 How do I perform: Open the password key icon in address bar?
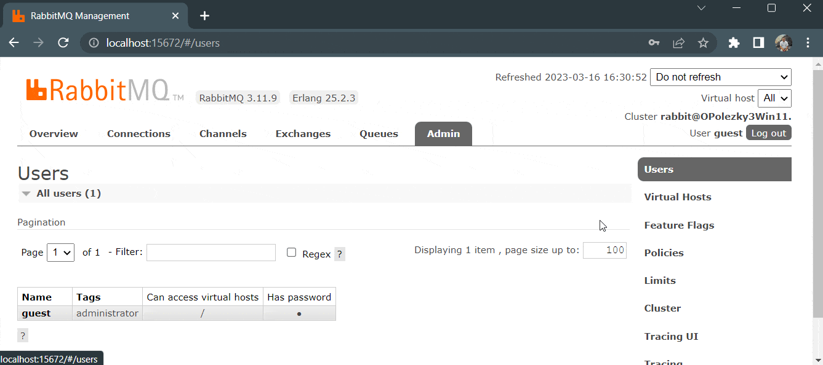point(654,42)
